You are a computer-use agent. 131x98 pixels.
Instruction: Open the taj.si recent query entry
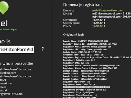click(3, 80)
